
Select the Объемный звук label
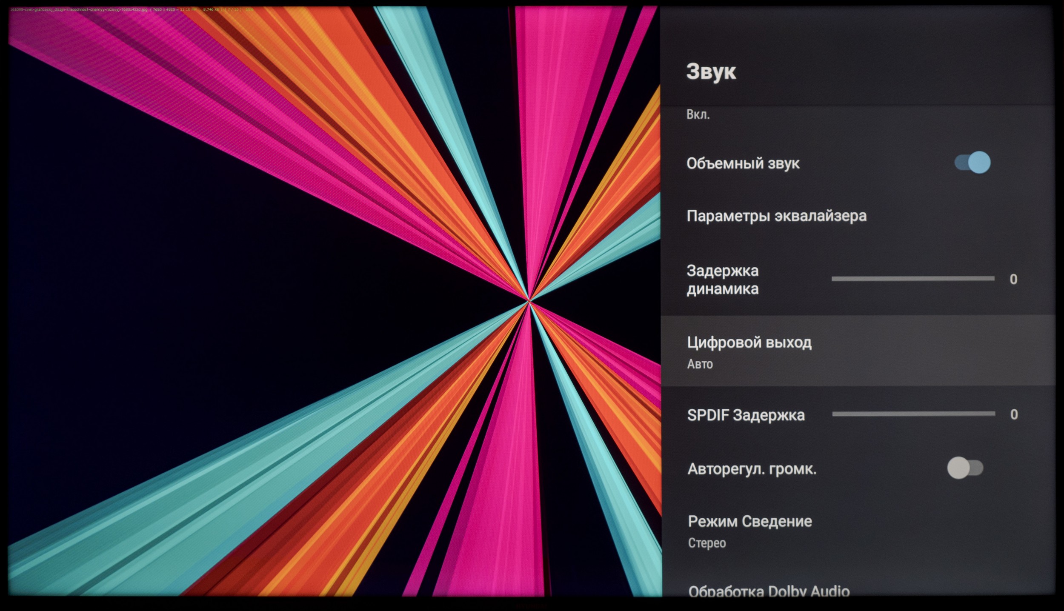point(743,163)
